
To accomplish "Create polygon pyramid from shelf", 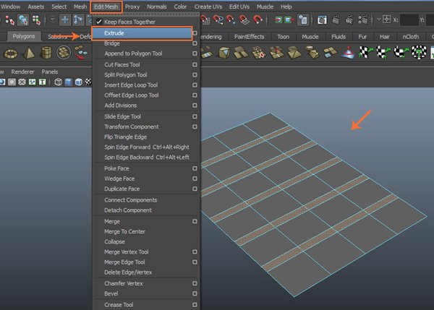I will tap(28, 53).
